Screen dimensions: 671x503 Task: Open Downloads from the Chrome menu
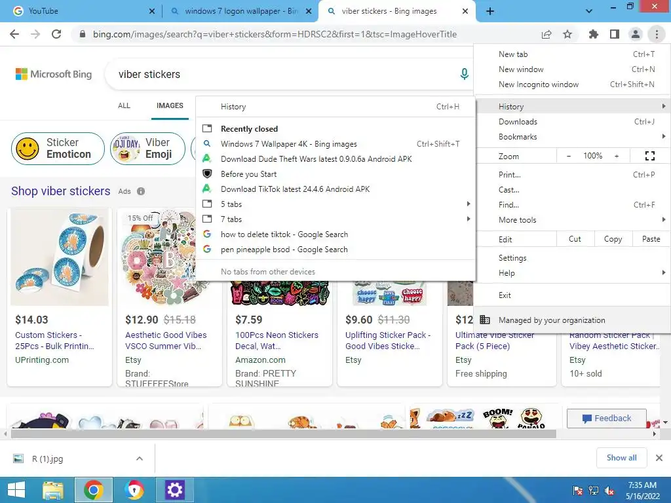(573, 122)
